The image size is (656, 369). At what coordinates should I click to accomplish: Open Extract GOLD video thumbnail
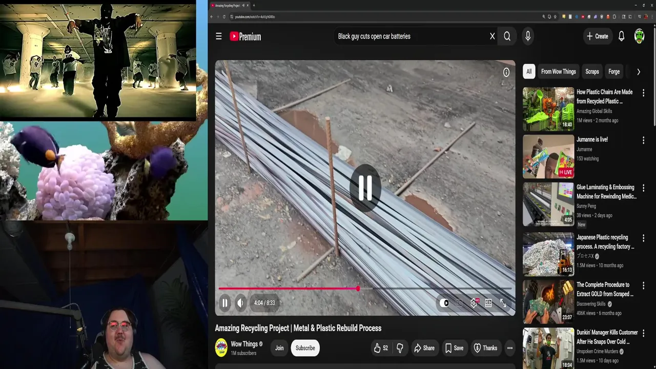coord(548,301)
